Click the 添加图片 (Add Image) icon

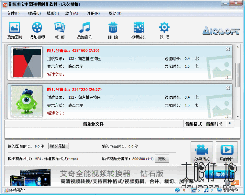point(14,27)
